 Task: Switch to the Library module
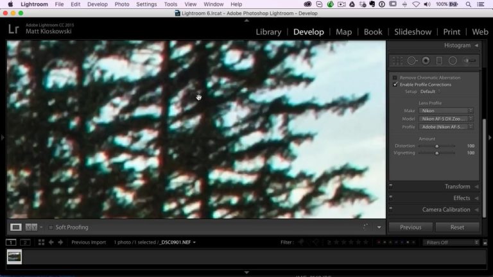(x=268, y=32)
